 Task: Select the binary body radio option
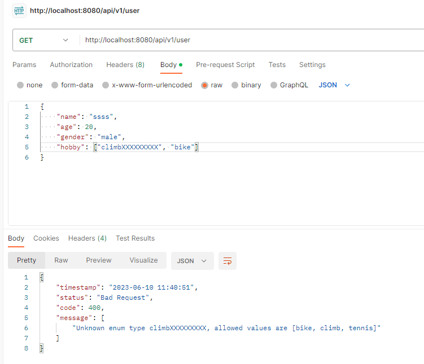(x=235, y=85)
